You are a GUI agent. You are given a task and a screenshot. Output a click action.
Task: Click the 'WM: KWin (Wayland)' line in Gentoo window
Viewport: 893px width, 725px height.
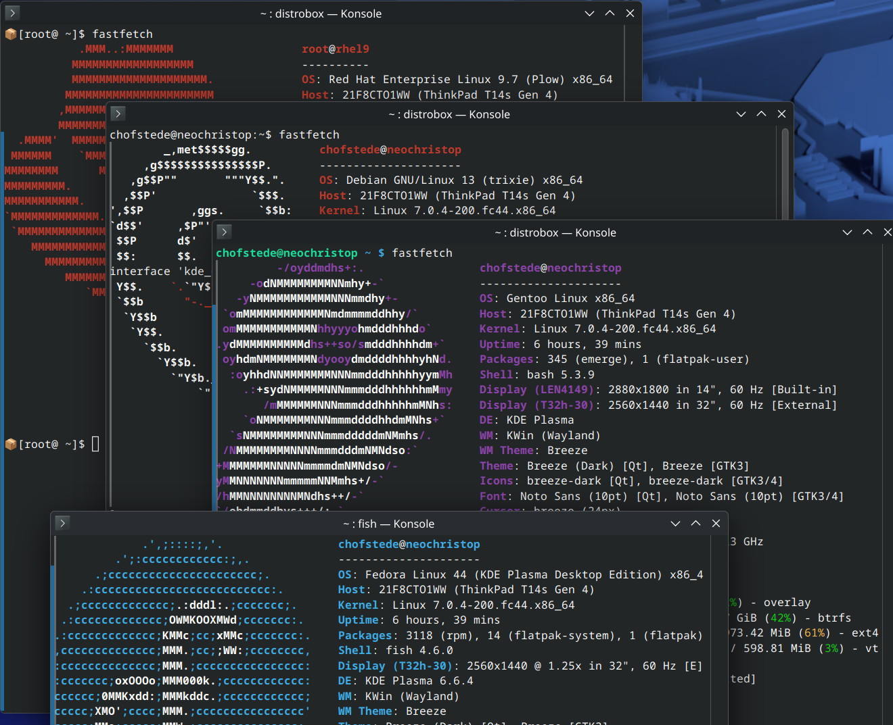541,435
